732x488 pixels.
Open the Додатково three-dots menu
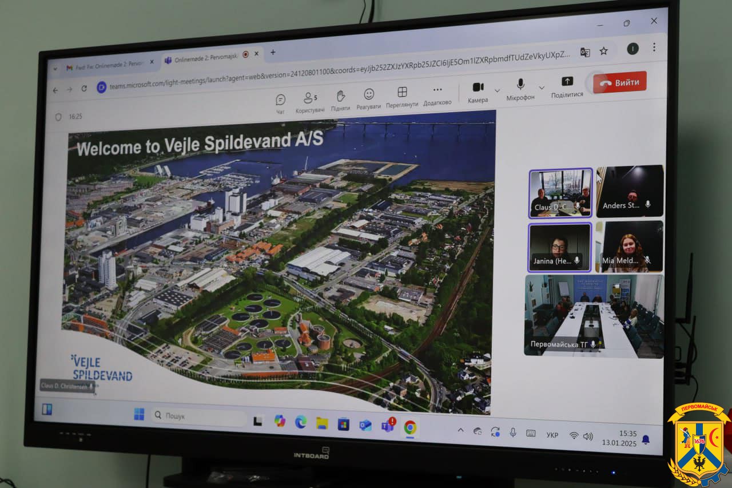437,95
